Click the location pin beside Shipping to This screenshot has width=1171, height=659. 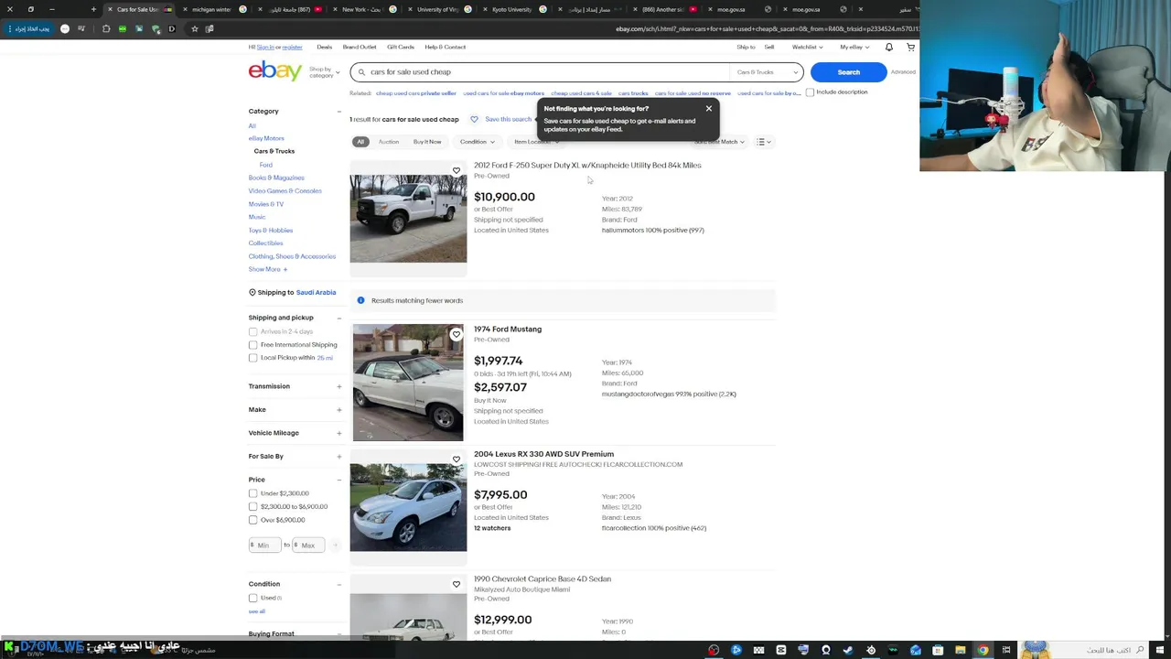click(x=252, y=292)
